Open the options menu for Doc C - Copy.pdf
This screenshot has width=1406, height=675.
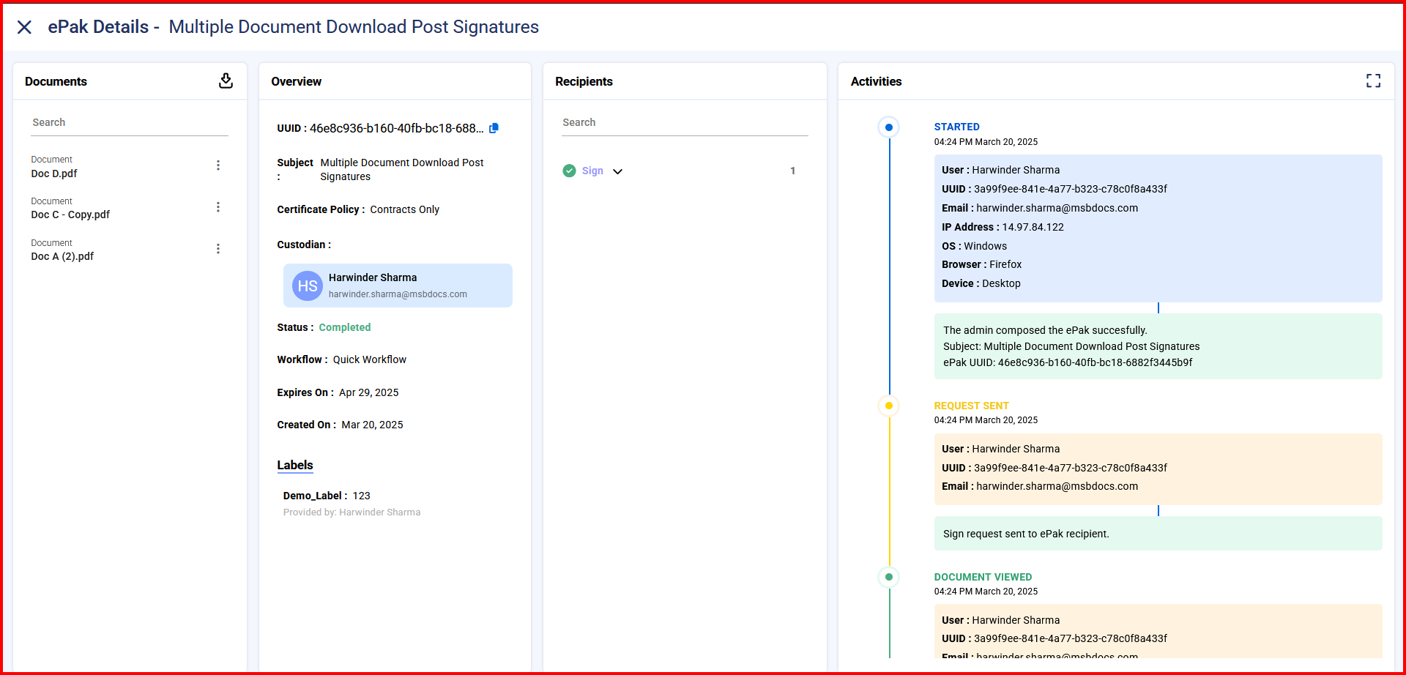[x=218, y=207]
